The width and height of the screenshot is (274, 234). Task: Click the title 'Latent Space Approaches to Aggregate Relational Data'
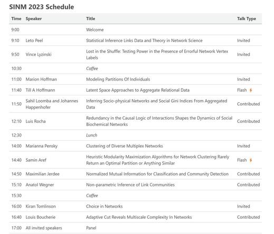(138, 90)
